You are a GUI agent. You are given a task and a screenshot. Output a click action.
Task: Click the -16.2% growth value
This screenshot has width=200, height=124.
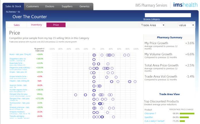click(x=40, y=85)
